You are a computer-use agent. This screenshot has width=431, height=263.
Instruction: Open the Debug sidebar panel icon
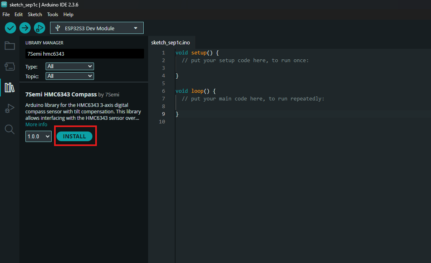[x=10, y=109]
